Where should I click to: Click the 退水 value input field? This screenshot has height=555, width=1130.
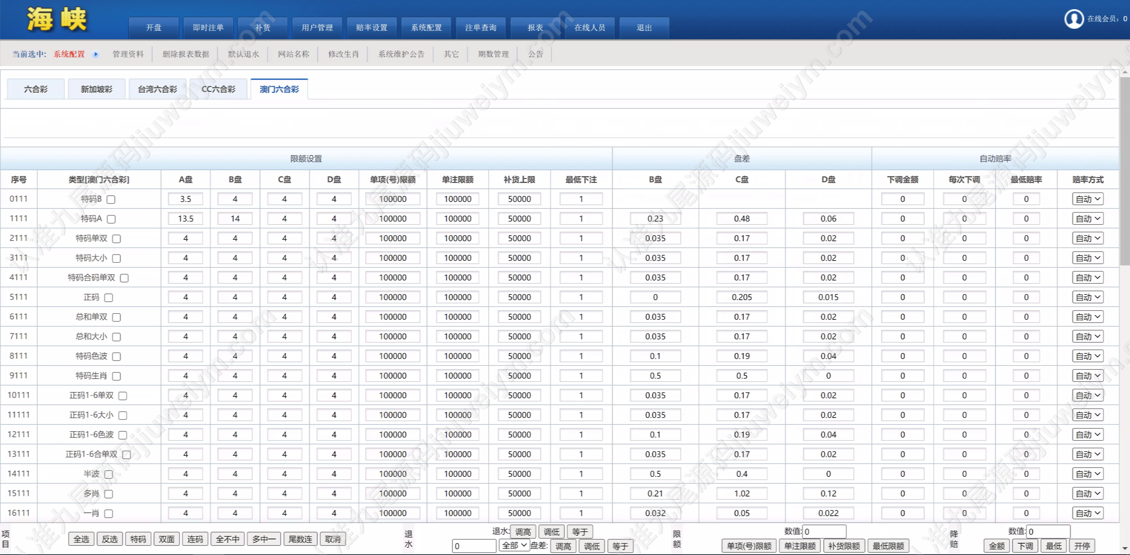coord(474,546)
